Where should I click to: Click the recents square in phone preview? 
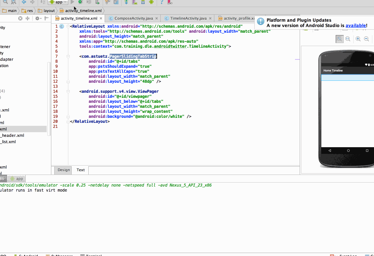pos(367,151)
